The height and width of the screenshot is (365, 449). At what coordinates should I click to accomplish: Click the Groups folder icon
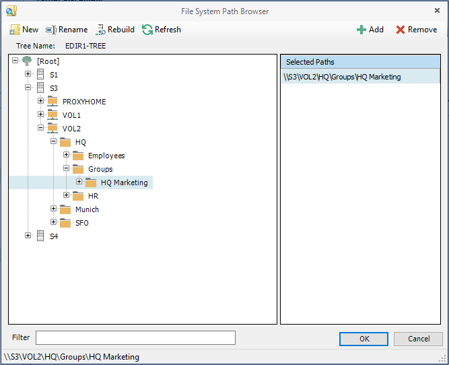(x=78, y=169)
